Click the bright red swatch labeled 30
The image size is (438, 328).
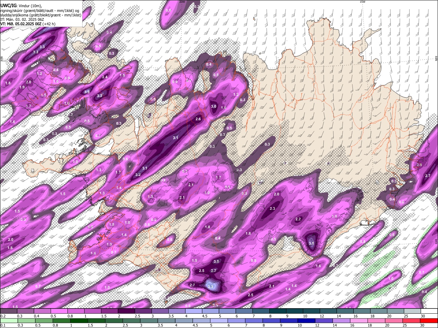429,320
